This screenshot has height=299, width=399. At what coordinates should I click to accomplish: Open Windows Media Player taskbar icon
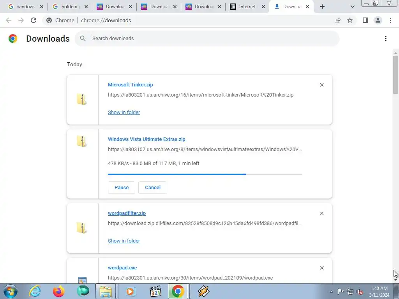(x=131, y=291)
